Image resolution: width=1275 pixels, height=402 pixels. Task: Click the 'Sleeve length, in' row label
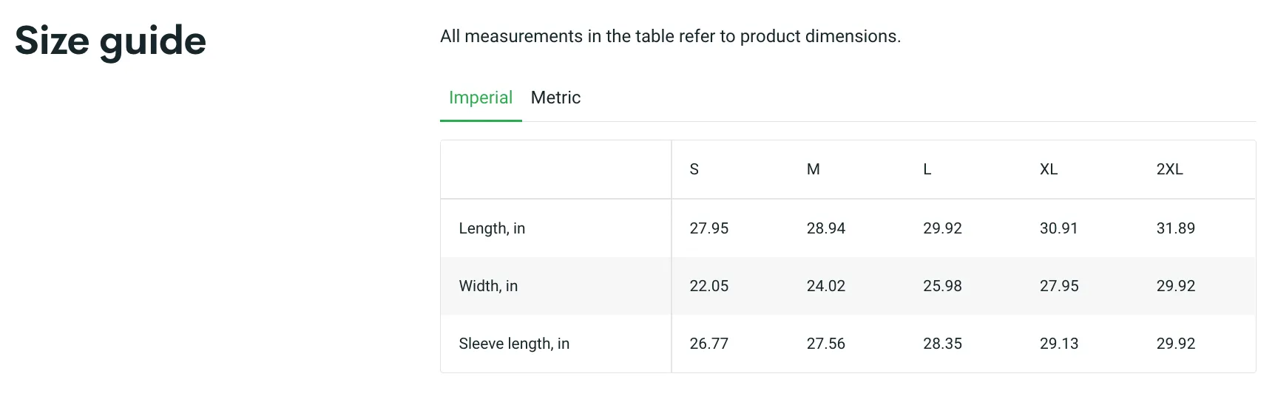click(514, 344)
